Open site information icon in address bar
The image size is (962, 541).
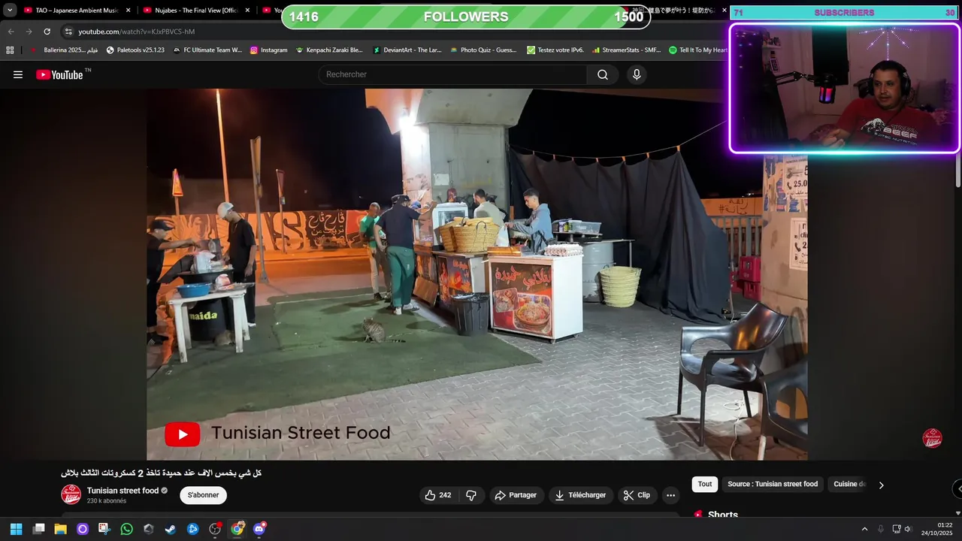68,32
